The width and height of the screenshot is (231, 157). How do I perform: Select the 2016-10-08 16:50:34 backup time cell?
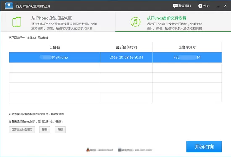126,57
